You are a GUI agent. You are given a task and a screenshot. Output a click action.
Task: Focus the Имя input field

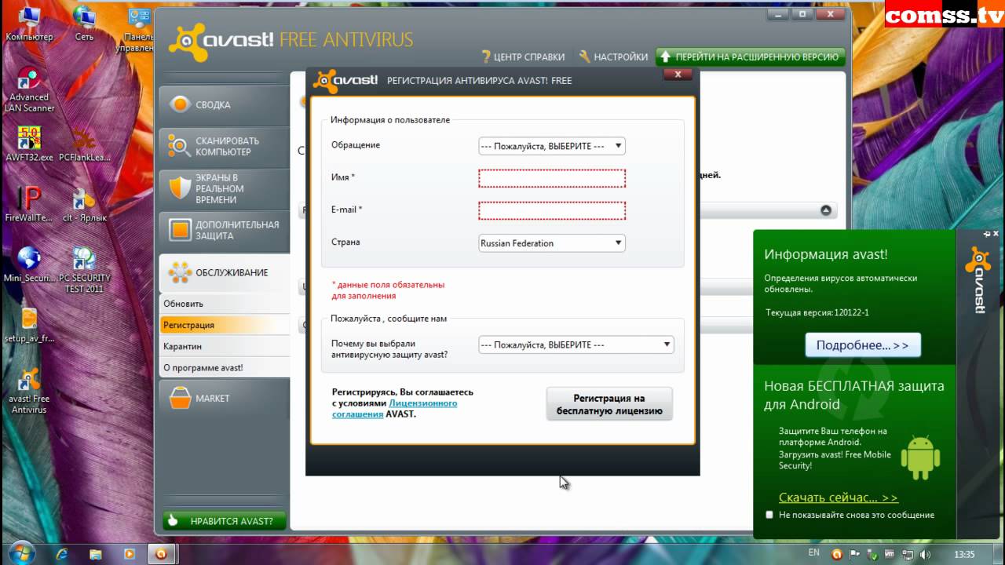pos(552,178)
